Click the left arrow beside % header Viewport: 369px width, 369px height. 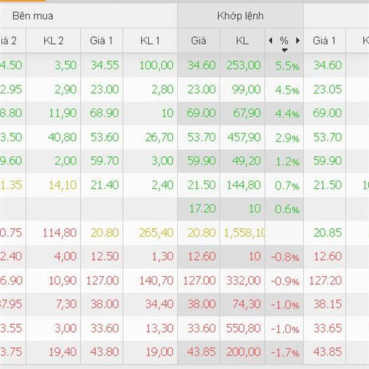coord(271,41)
